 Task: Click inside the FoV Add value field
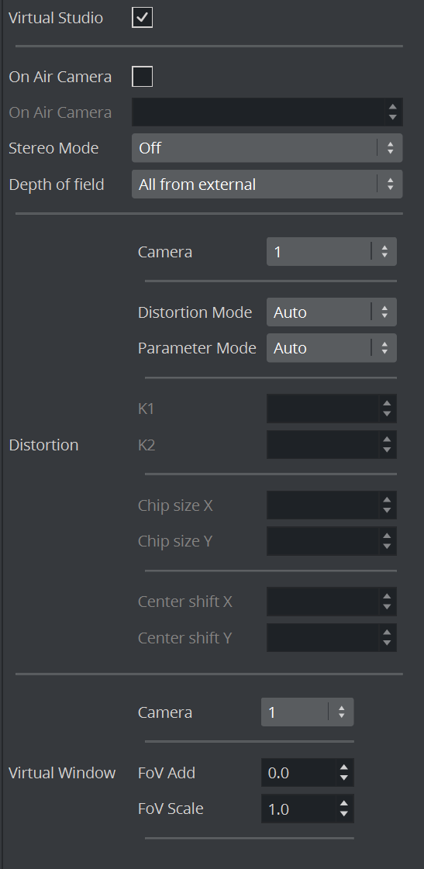(x=298, y=773)
